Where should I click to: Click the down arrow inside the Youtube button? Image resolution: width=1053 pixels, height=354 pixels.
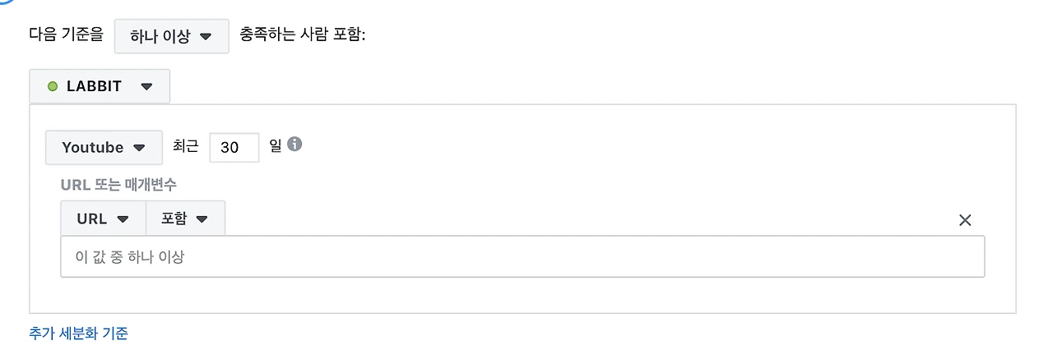tap(139, 148)
